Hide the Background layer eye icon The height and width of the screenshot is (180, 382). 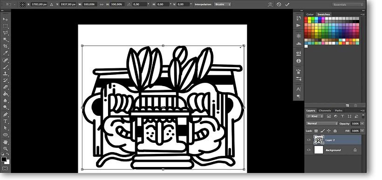[x=309, y=150]
